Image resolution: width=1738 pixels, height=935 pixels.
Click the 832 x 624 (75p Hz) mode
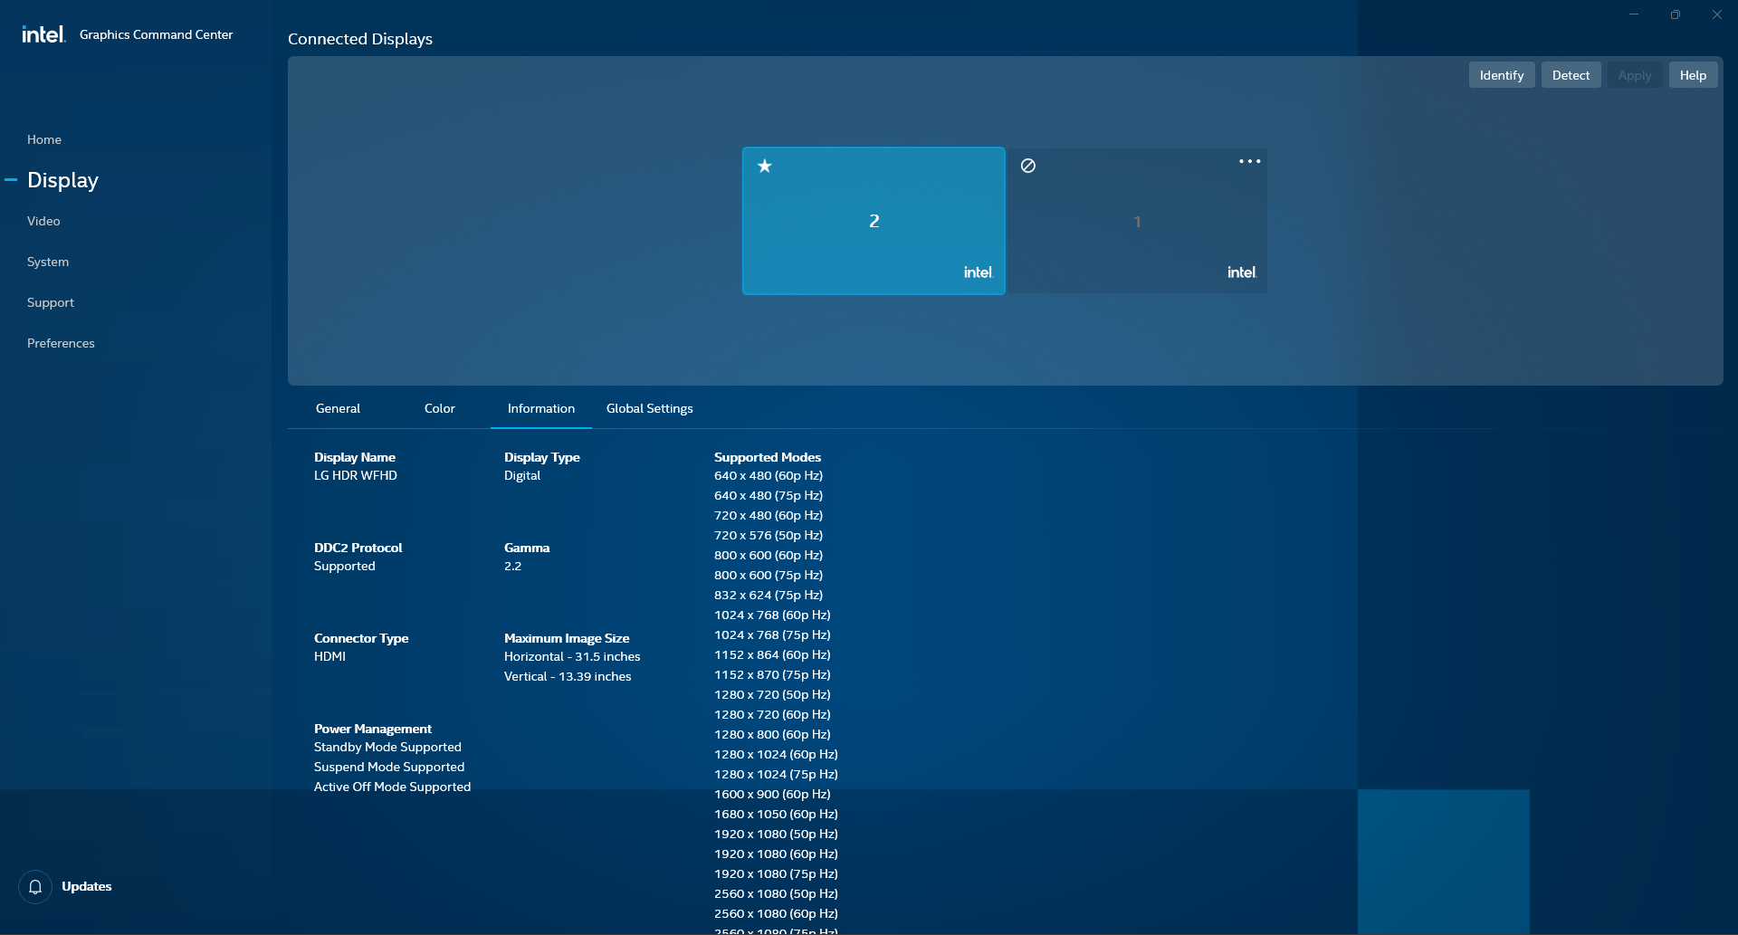769,595
